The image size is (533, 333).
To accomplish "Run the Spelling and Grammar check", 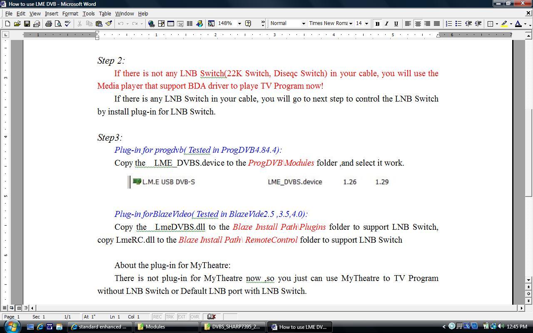I will tap(67, 24).
